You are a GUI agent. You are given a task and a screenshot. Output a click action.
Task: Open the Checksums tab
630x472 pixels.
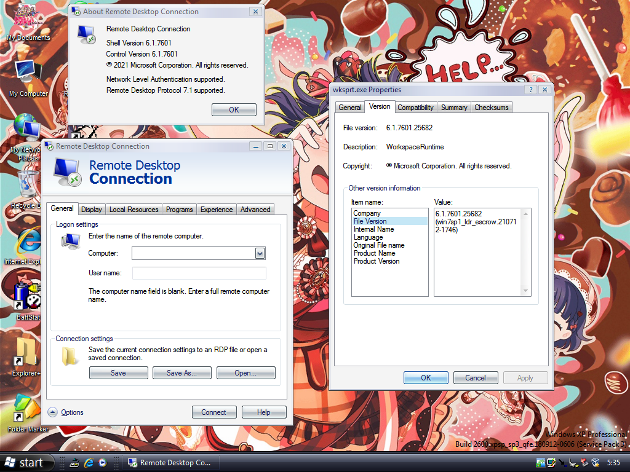[x=492, y=107]
